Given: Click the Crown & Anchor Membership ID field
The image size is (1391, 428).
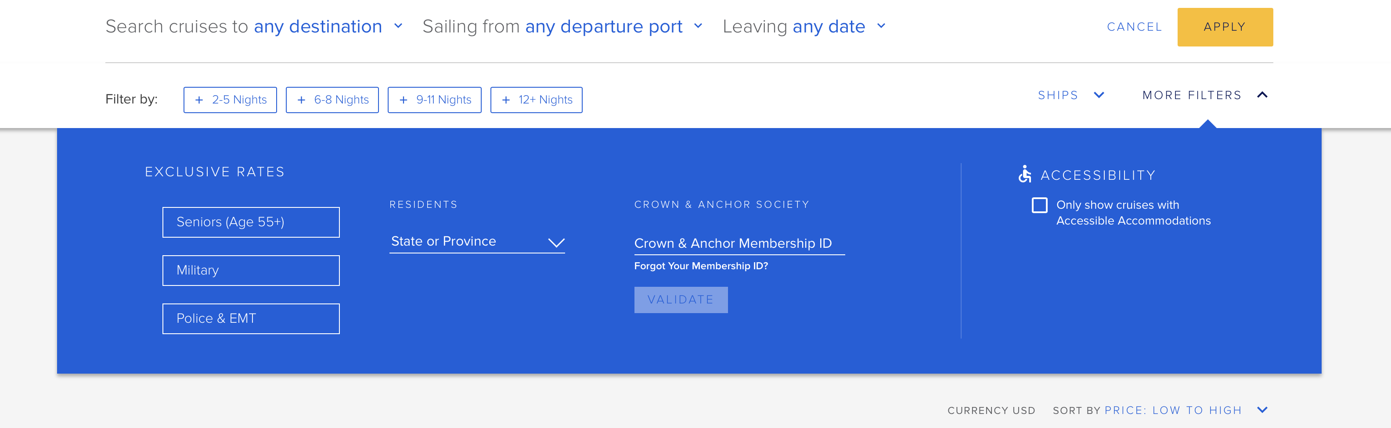Looking at the screenshot, I should 739,243.
